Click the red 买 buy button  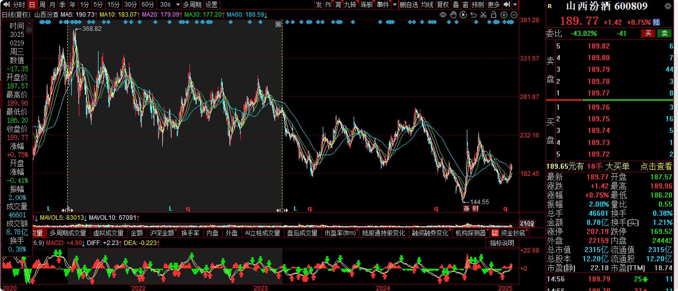648,33
